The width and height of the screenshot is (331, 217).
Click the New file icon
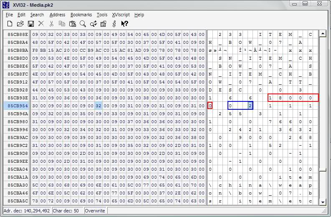(9, 24)
